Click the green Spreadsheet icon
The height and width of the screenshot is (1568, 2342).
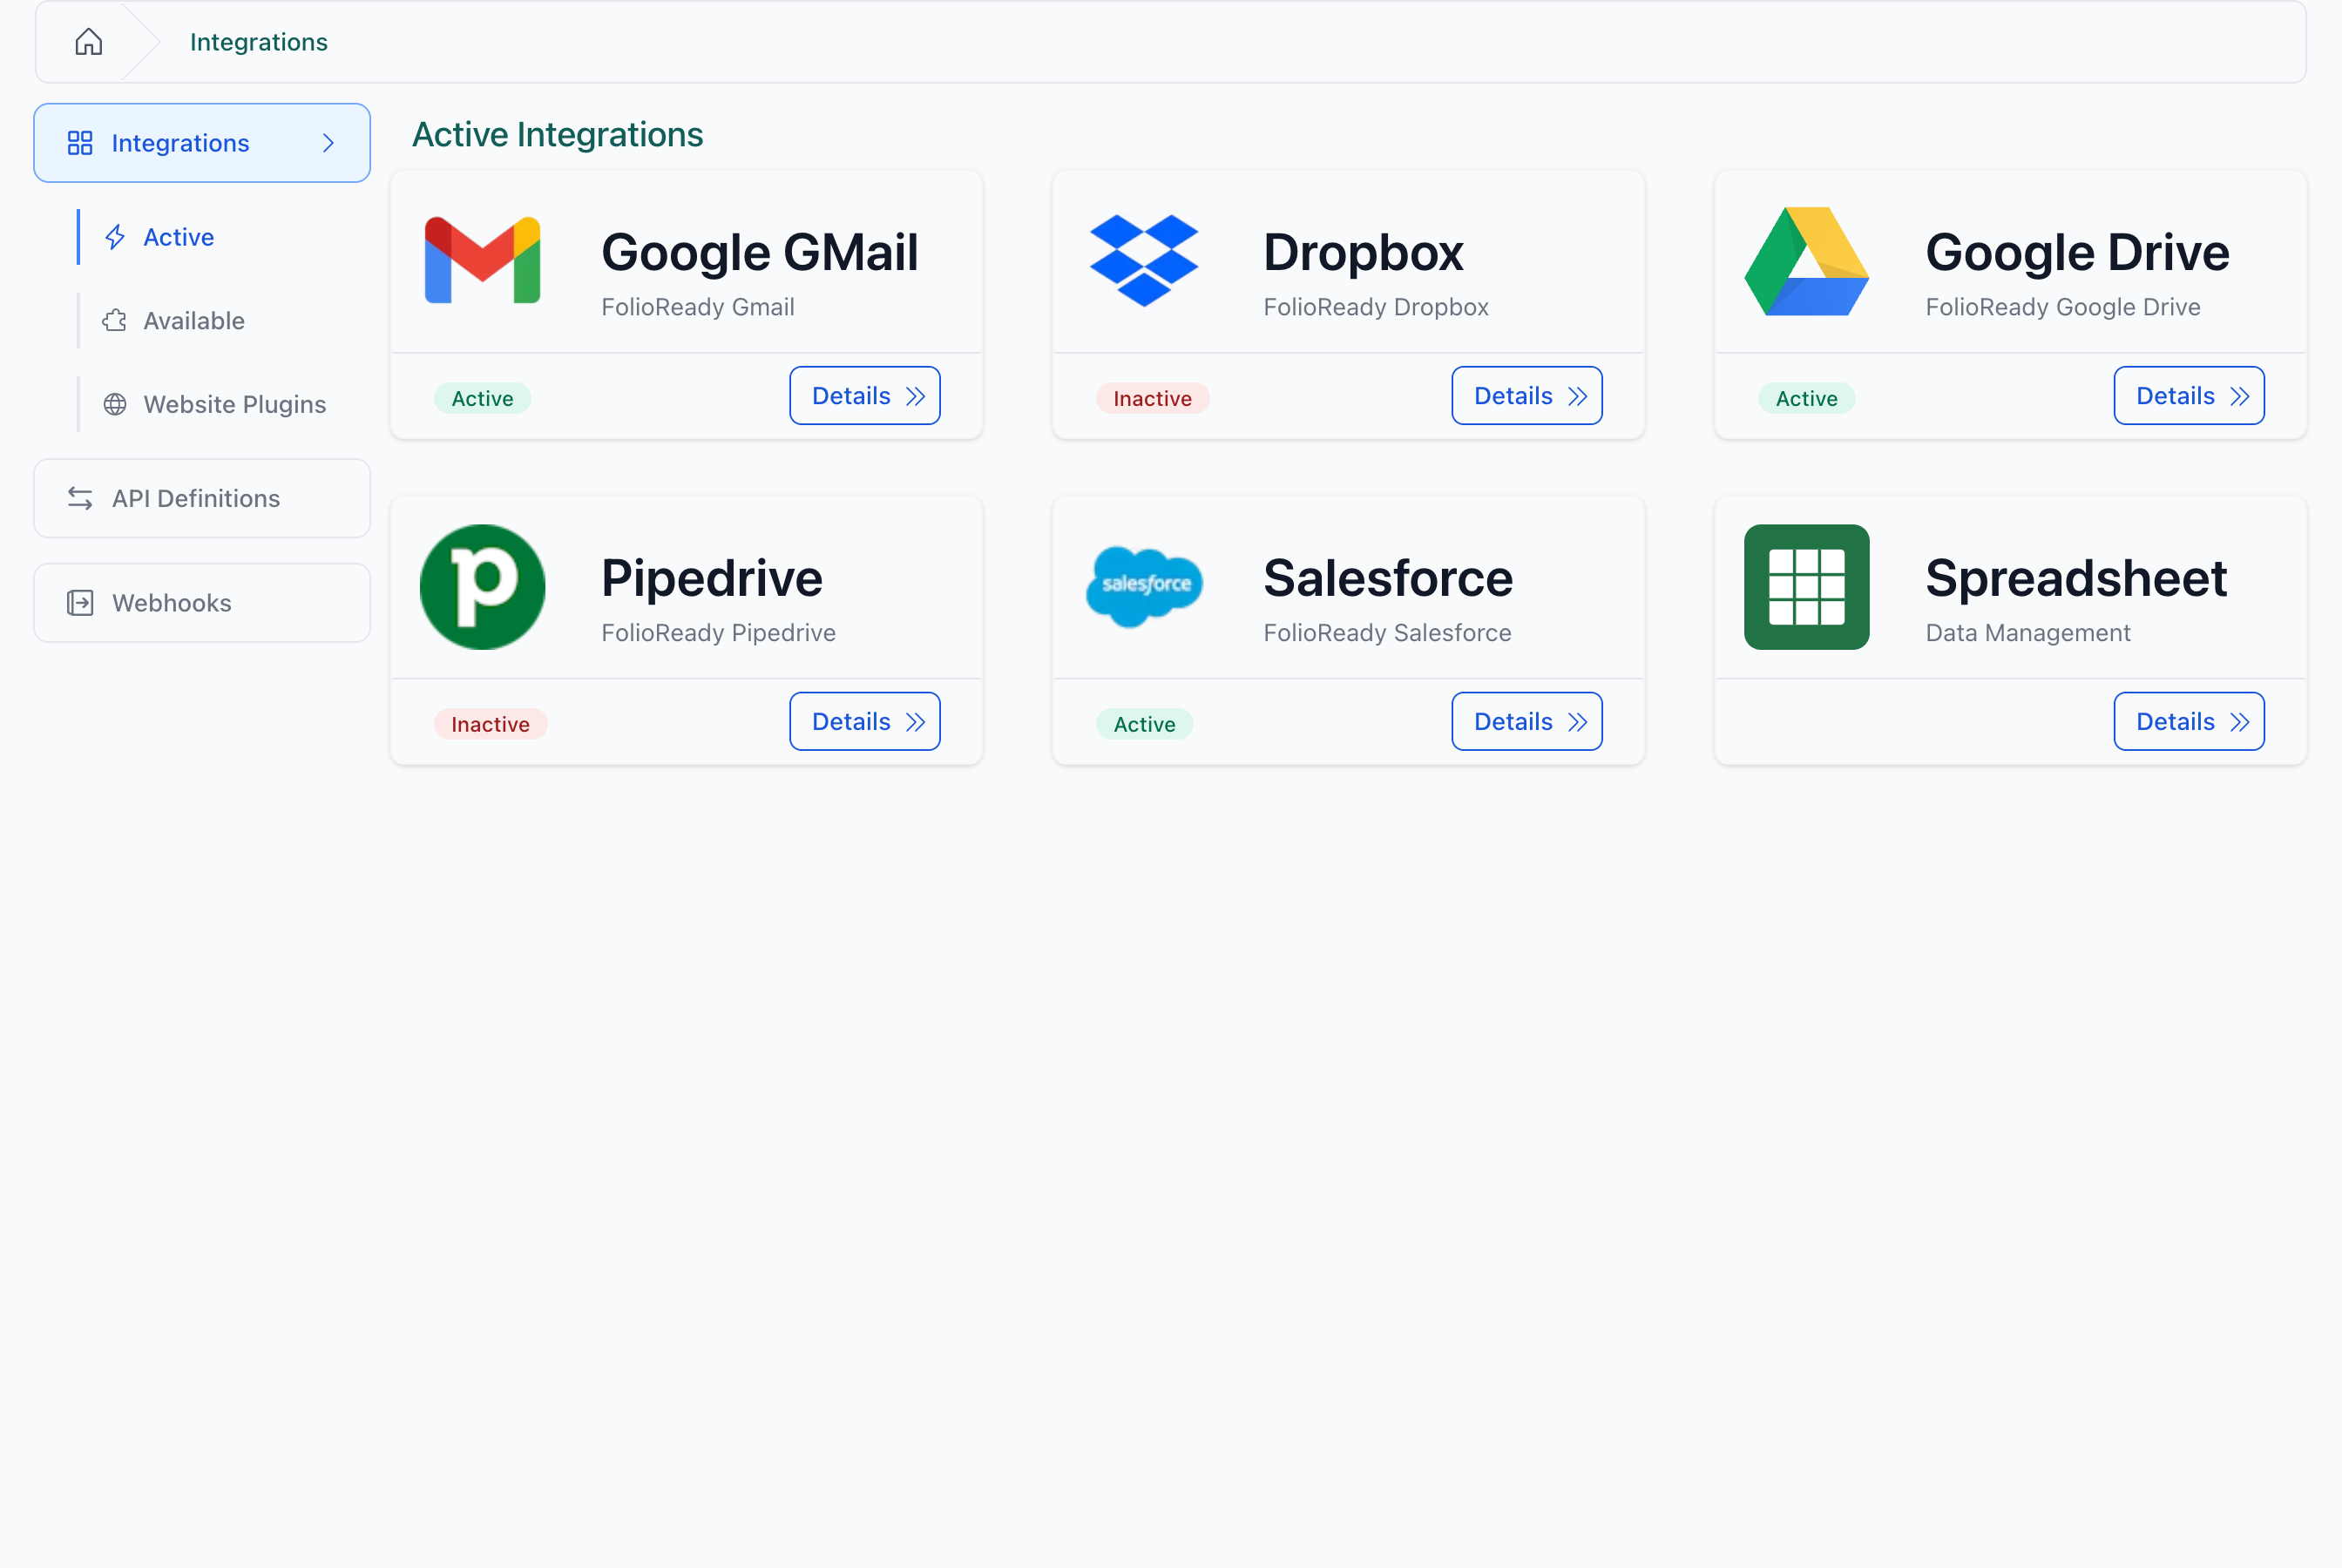1807,587
